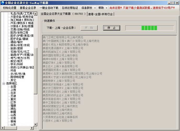
Task: Select 礼品/玩具/工艺美术 industry item
Action: [x=22, y=13]
